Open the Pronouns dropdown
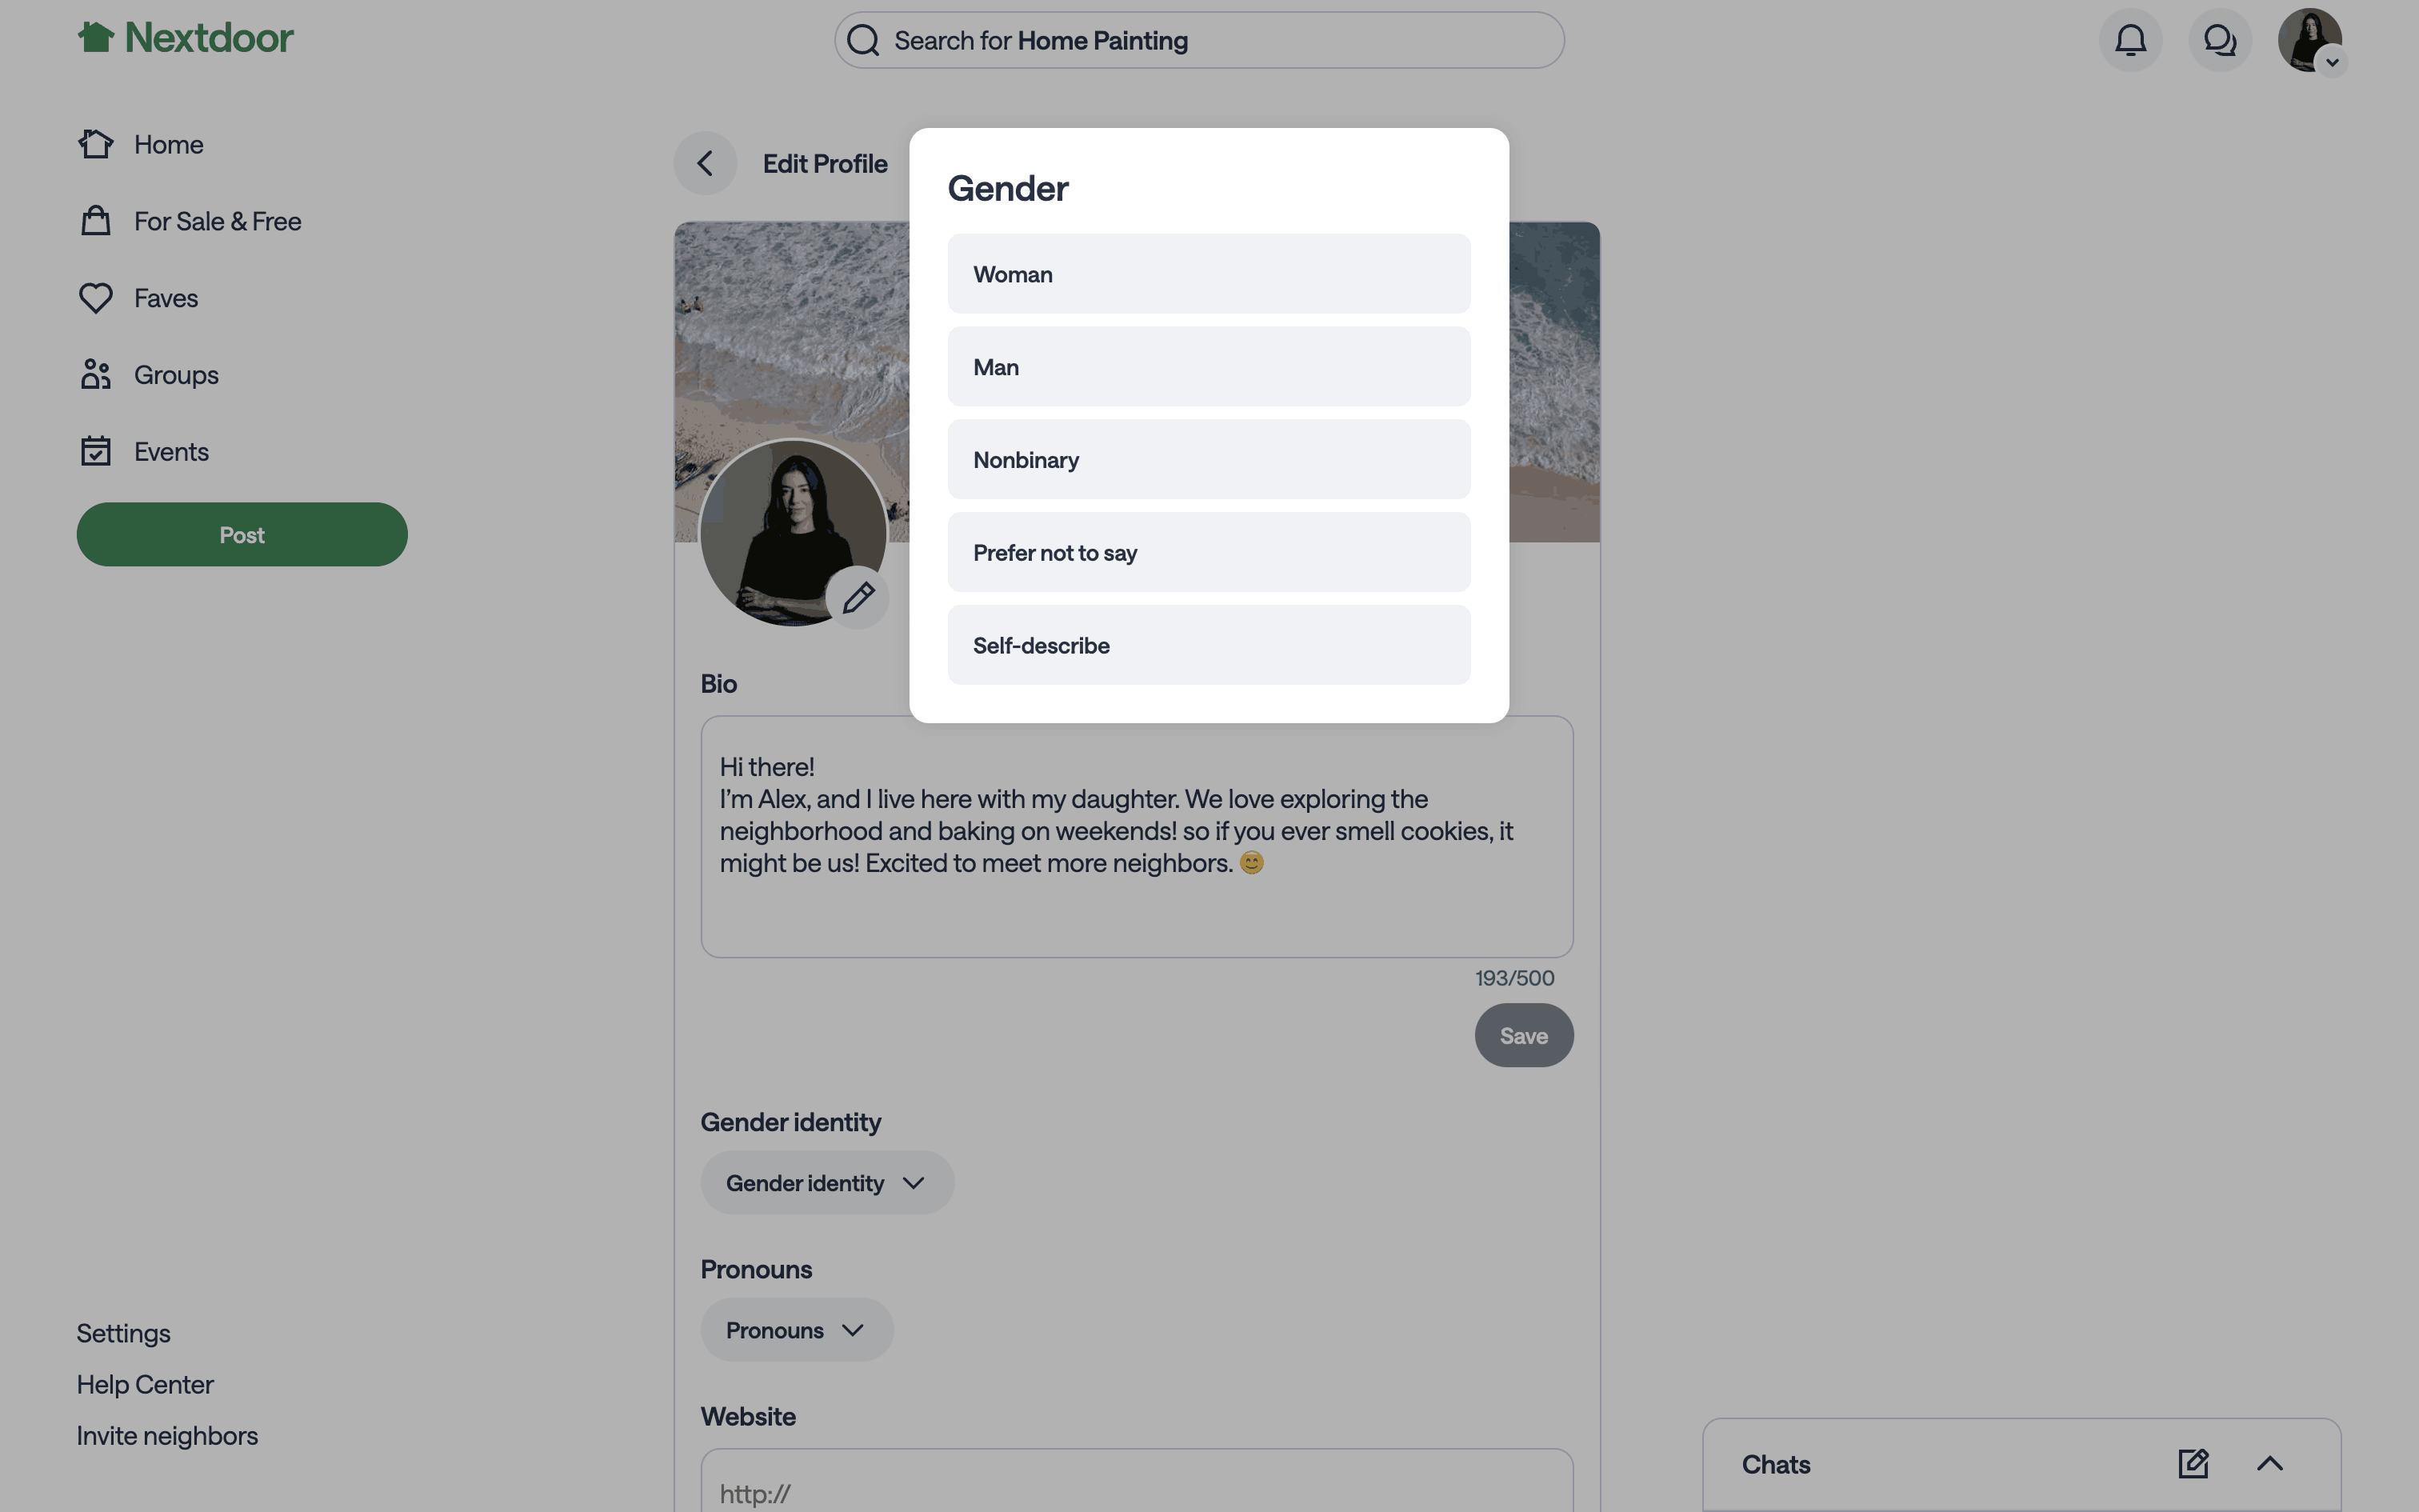Image resolution: width=2419 pixels, height=1512 pixels. pyautogui.click(x=797, y=1330)
